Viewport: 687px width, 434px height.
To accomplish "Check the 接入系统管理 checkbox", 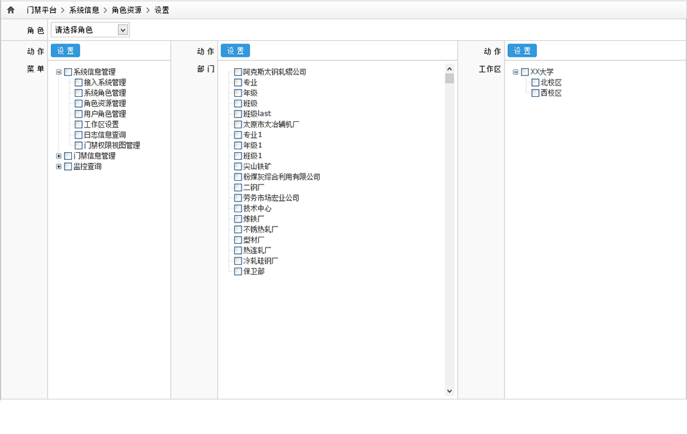I will [78, 82].
